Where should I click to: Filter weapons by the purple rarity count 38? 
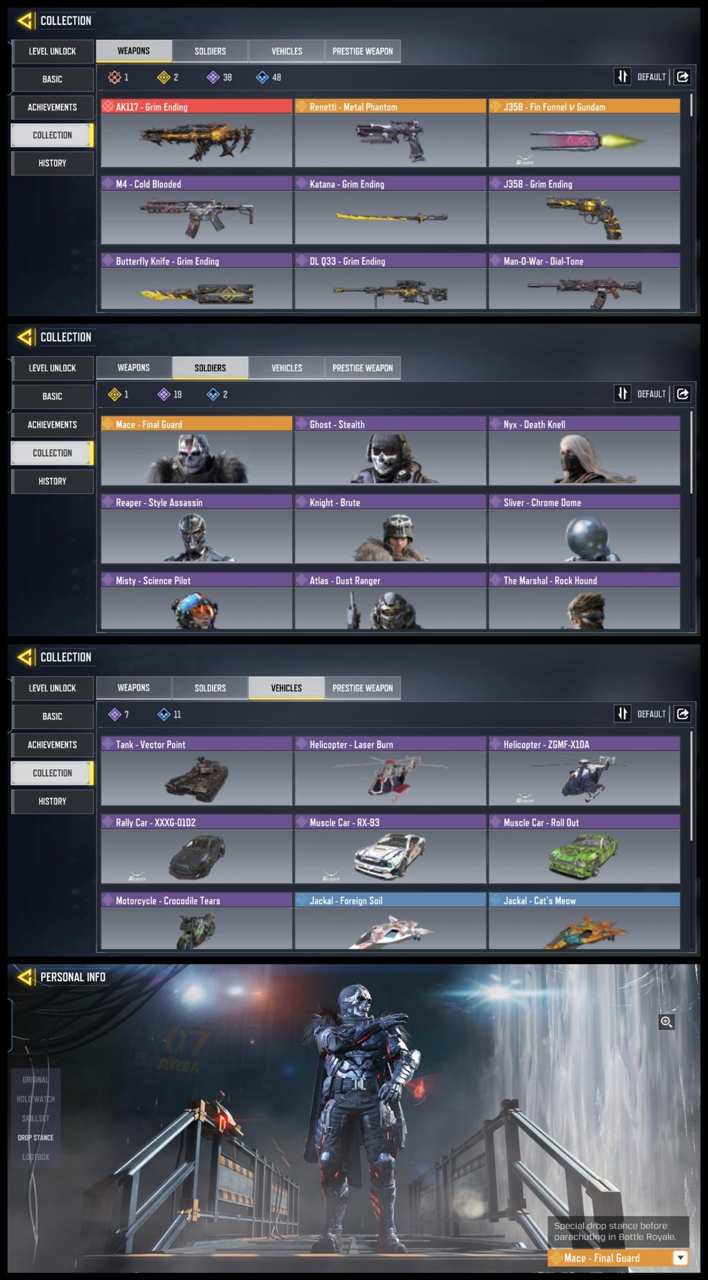click(x=227, y=78)
